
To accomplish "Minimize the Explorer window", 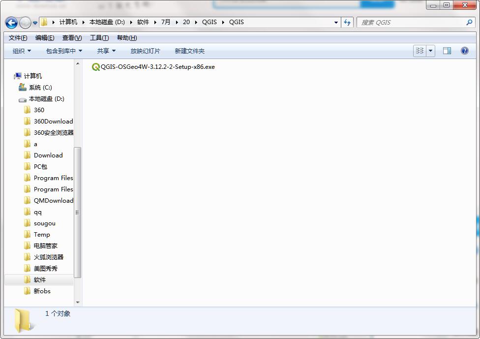I will click(433, 5).
